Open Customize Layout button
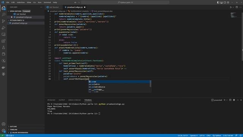 point(228,3)
